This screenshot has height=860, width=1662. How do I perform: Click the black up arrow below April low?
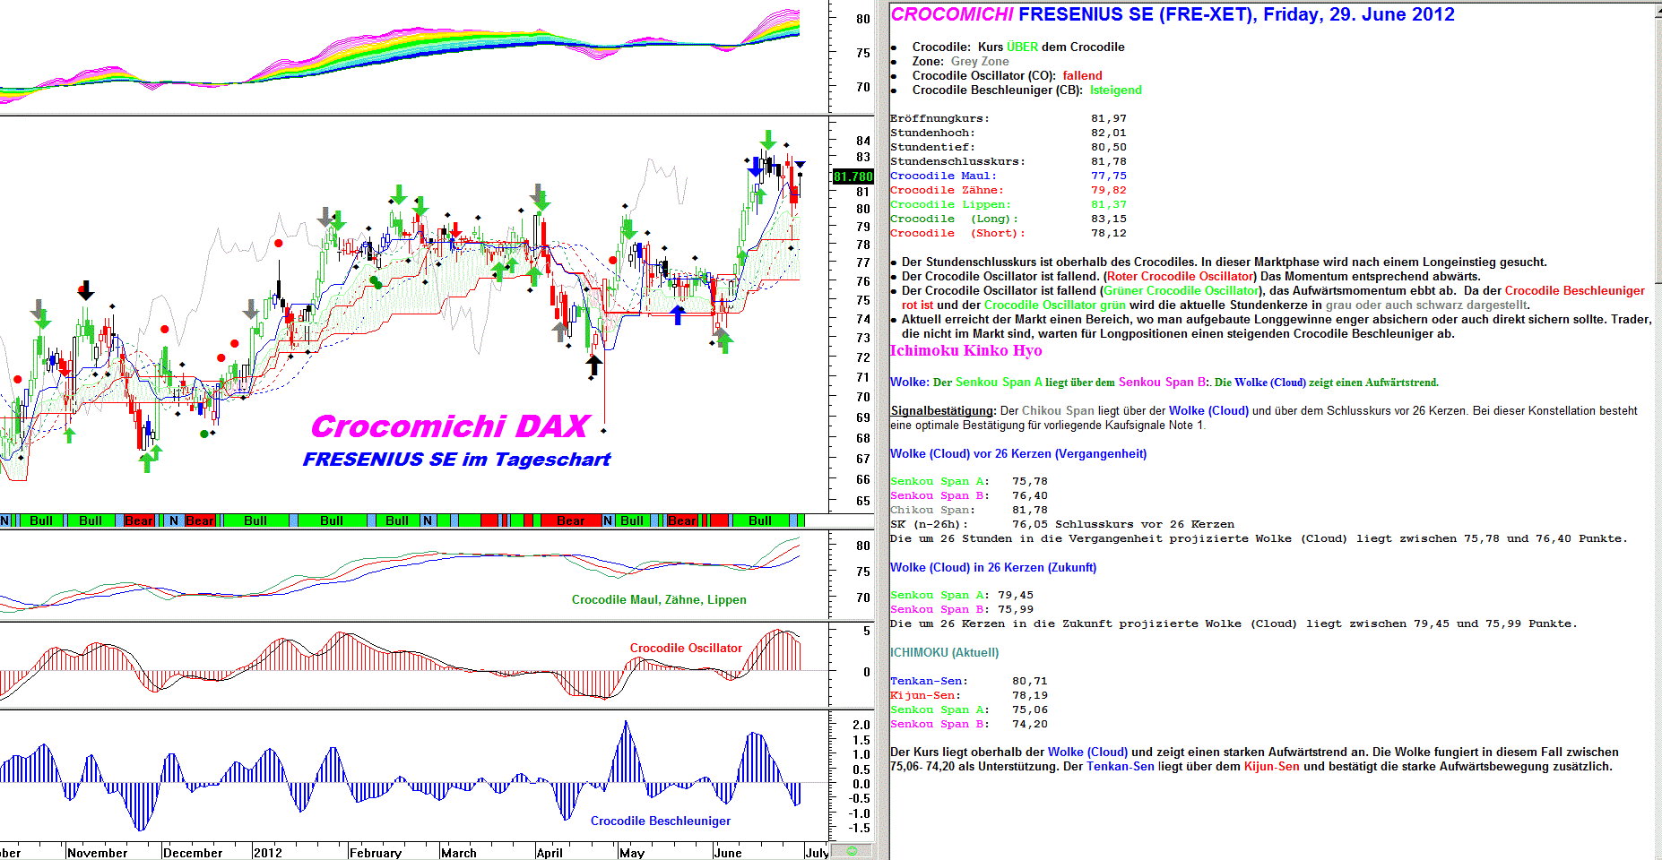pyautogui.click(x=593, y=365)
